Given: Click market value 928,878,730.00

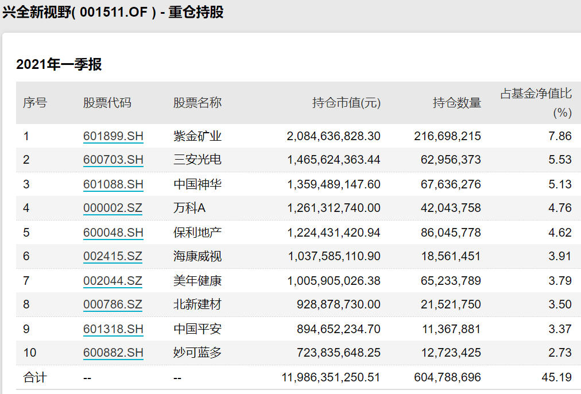Looking at the screenshot, I should click(x=338, y=304).
